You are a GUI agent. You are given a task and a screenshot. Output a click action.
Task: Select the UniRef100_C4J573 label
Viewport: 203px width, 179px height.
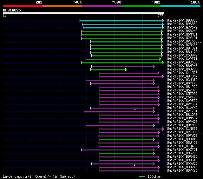click(182, 73)
